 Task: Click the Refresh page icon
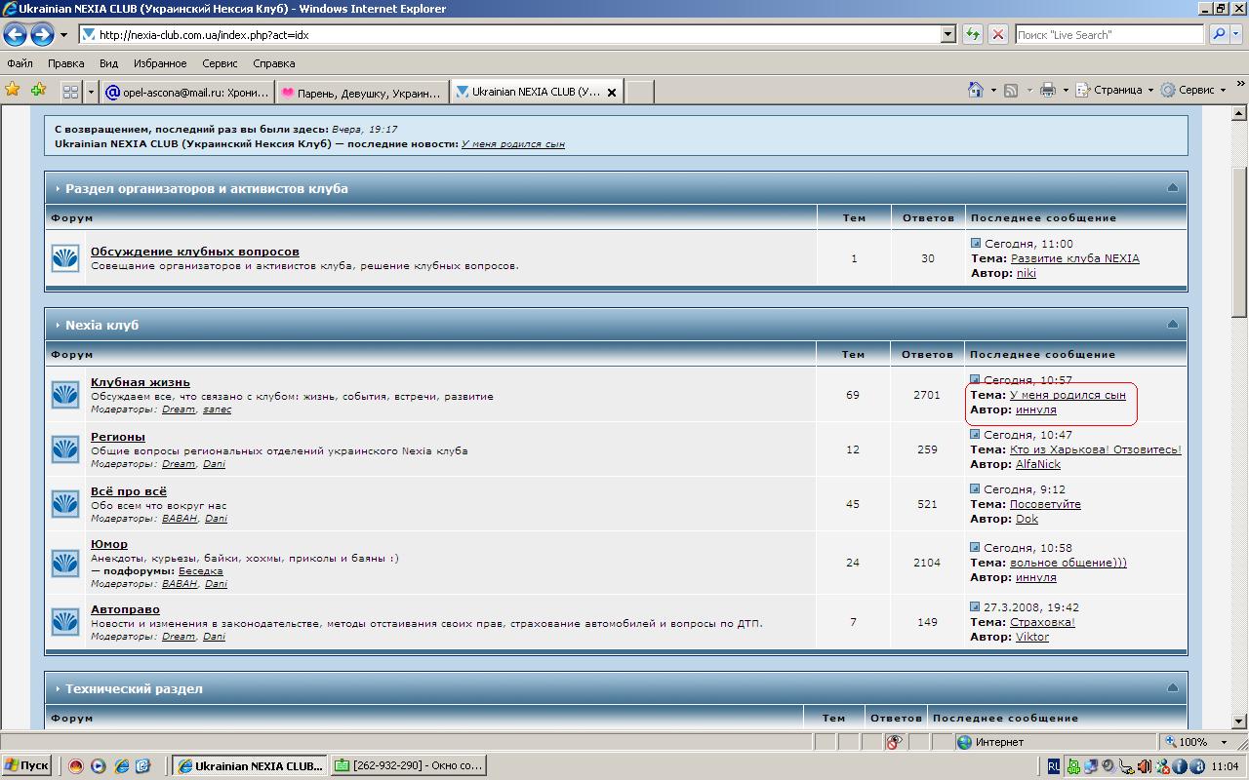[972, 34]
